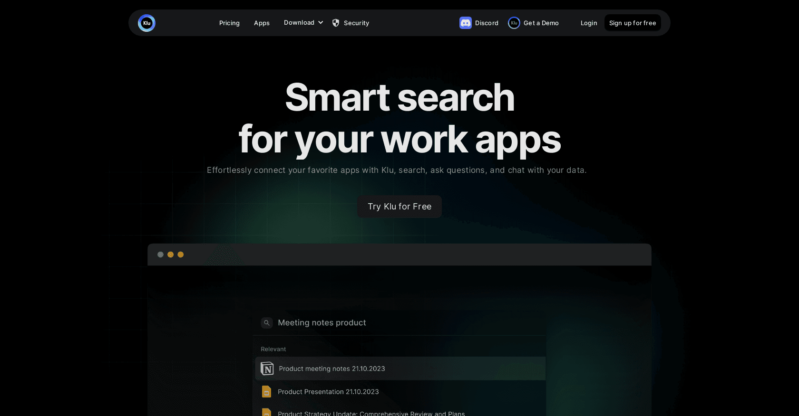Viewport: 799px width, 416px height.
Task: Click the Smart search headline
Action: (x=399, y=118)
